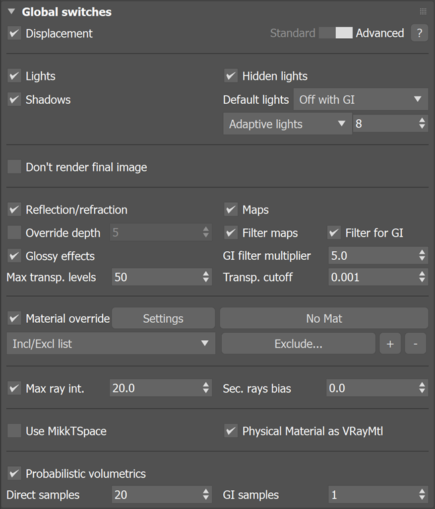Open the Default lights dropdown
The image size is (435, 509).
click(360, 100)
